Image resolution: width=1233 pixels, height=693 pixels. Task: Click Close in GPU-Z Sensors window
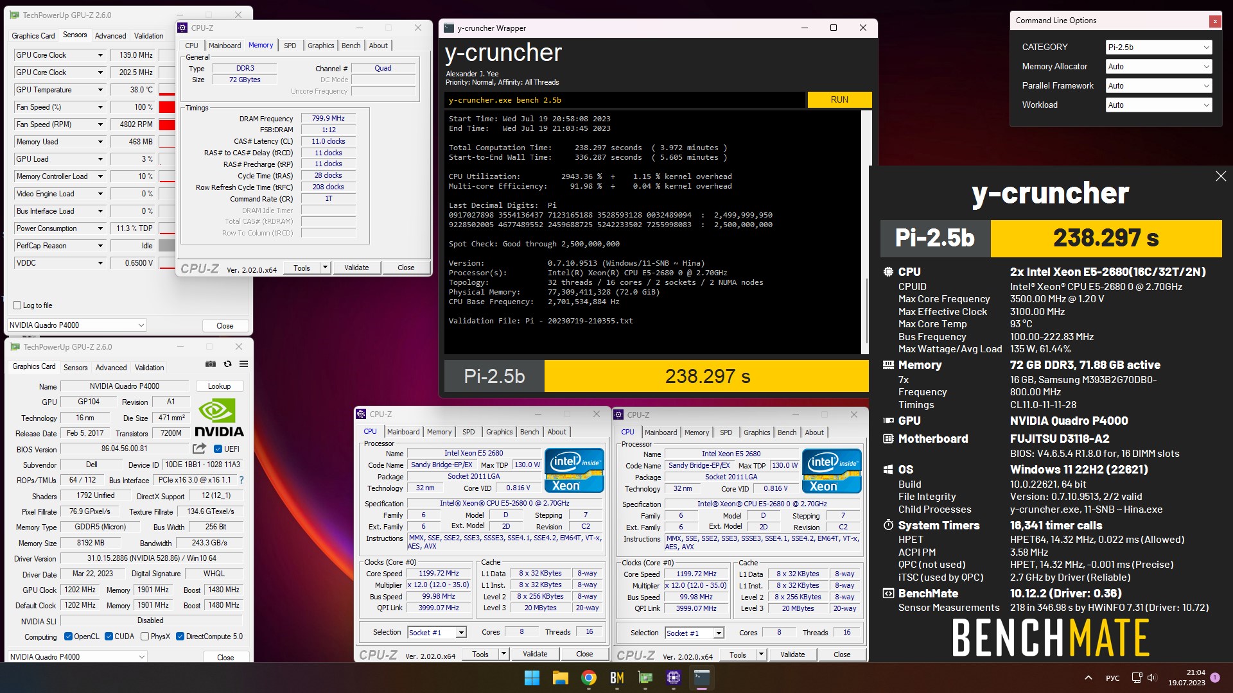tap(225, 326)
